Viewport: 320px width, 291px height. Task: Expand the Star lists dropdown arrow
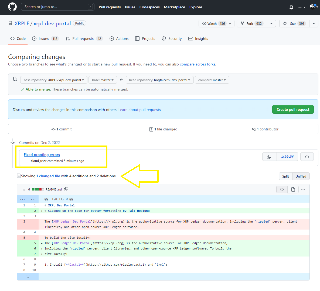coord(314,24)
